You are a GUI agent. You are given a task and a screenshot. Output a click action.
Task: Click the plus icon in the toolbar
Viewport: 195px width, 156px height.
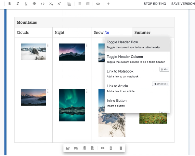[x=108, y=4]
